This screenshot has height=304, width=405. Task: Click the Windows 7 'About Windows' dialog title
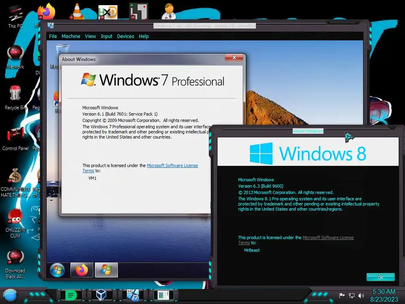click(79, 59)
